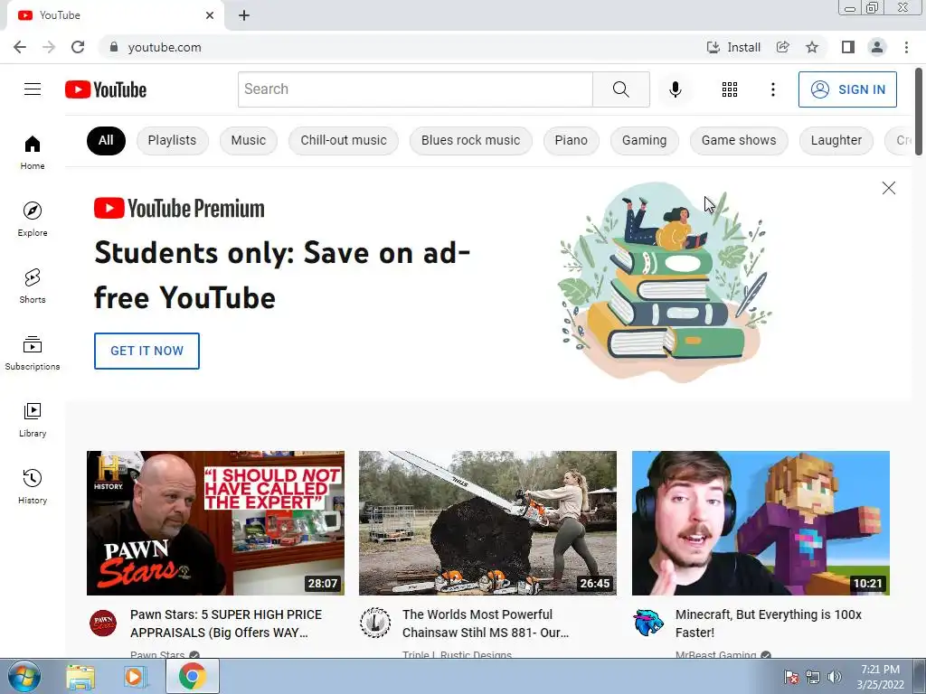Click the SIGN IN button
This screenshot has width=926, height=694.
847,89
